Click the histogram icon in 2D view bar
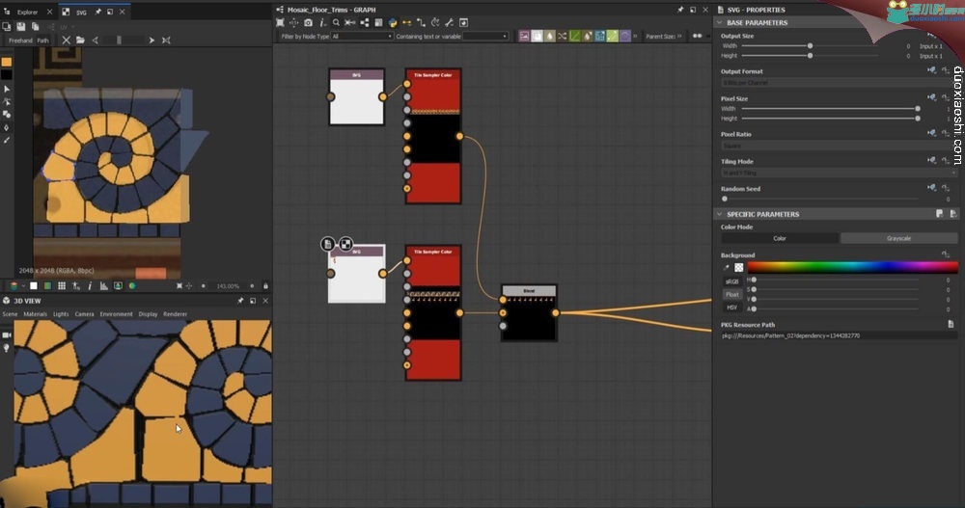The height and width of the screenshot is (508, 965). (x=103, y=286)
